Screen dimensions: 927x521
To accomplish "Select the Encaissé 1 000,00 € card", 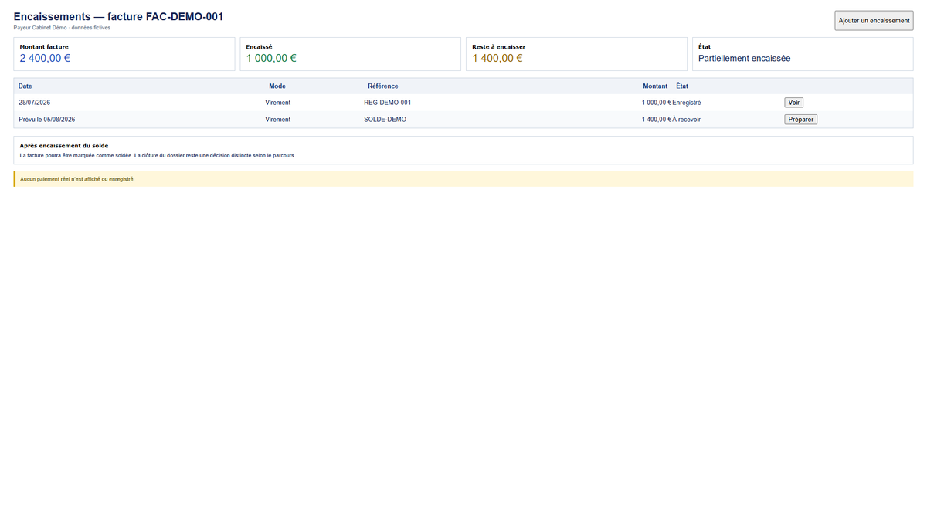I will click(351, 54).
